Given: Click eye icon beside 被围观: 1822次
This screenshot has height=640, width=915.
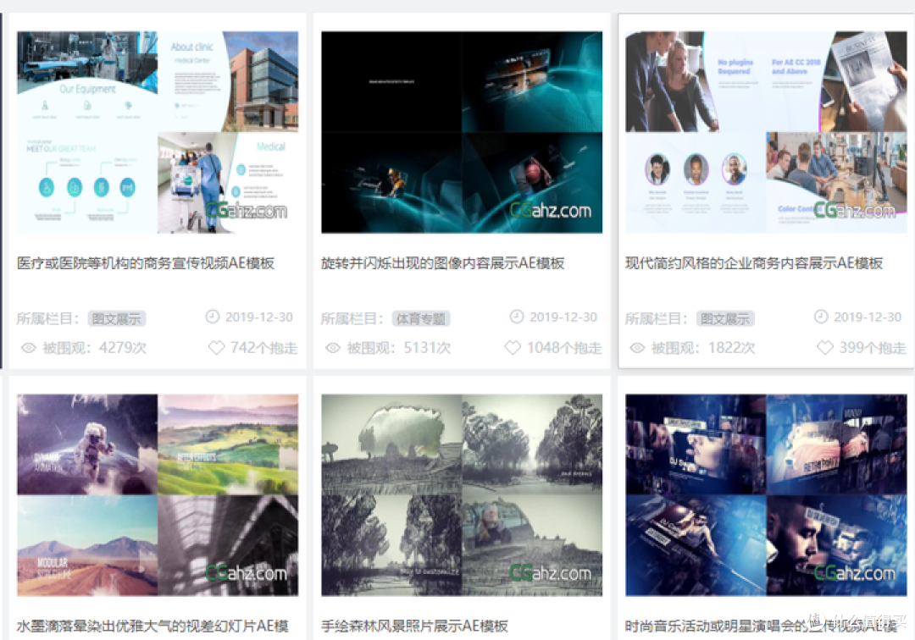Looking at the screenshot, I should pyautogui.click(x=637, y=348).
